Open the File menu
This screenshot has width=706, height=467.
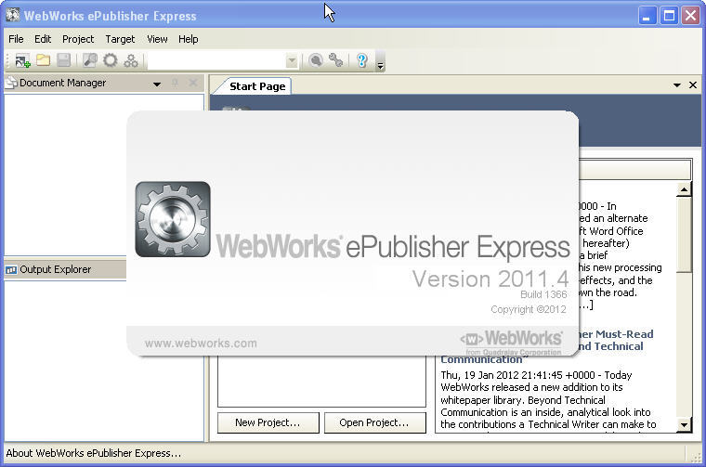coord(16,39)
